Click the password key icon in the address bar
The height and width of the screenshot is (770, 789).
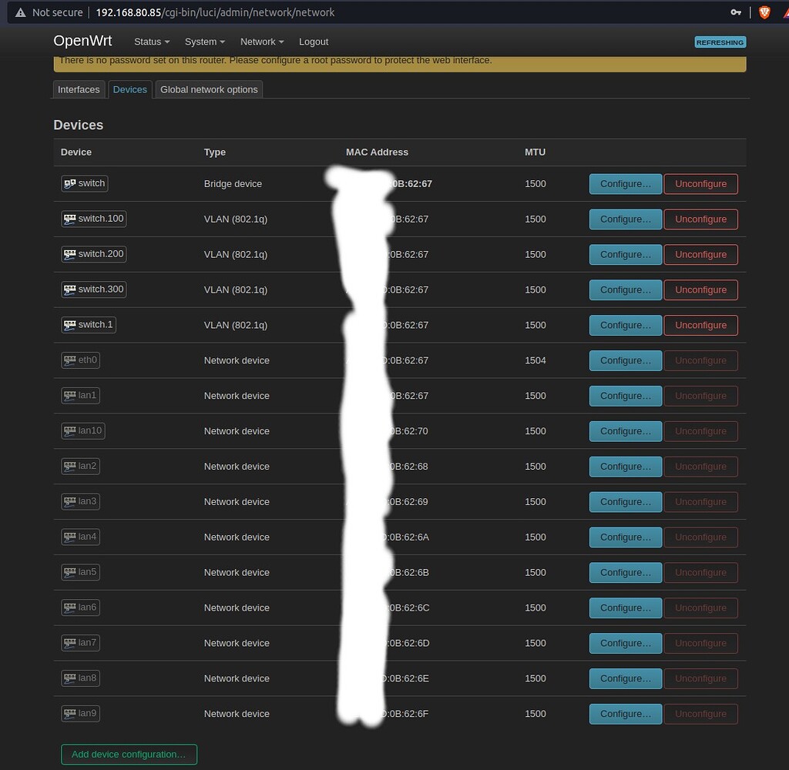click(736, 12)
